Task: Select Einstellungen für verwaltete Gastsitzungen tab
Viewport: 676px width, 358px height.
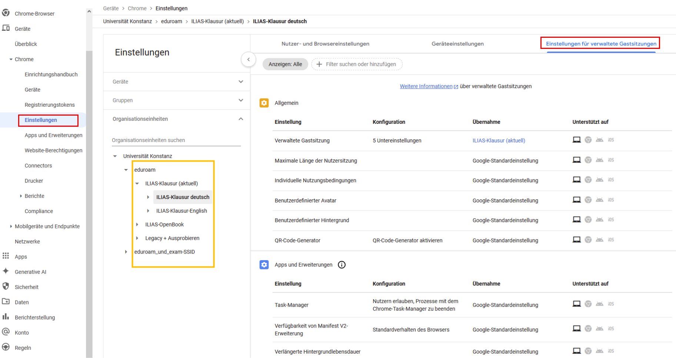Action: (601, 44)
